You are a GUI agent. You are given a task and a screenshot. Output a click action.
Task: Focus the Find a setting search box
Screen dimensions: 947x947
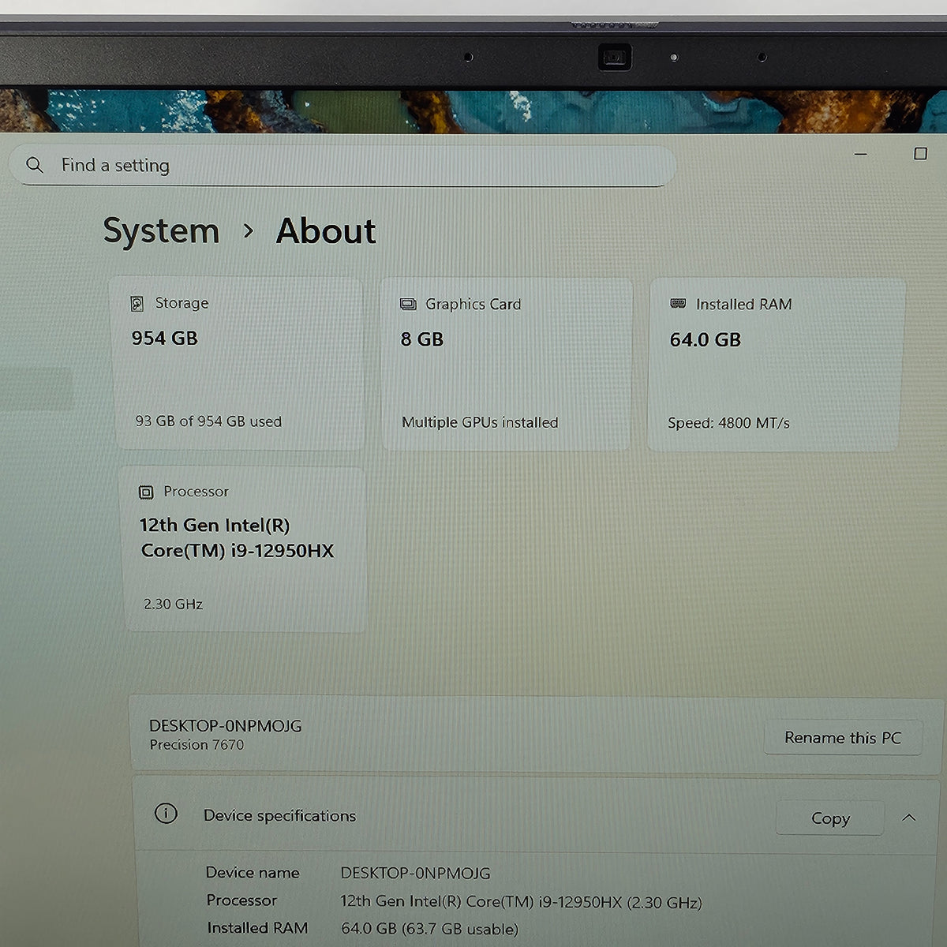[x=342, y=166]
